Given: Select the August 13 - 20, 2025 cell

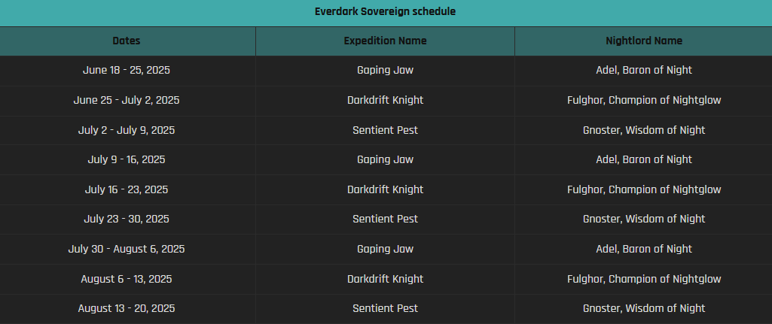Looking at the screenshot, I should point(127,309).
